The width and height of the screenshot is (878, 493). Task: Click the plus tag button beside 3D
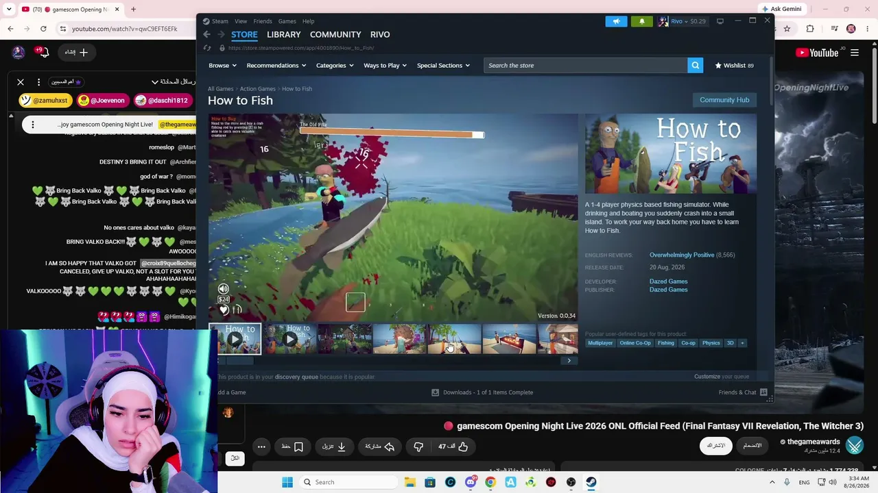click(x=741, y=343)
